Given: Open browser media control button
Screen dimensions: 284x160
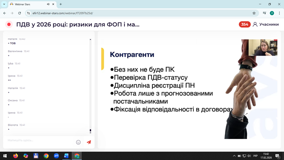Looking at the screenshot, I should tap(264, 13).
